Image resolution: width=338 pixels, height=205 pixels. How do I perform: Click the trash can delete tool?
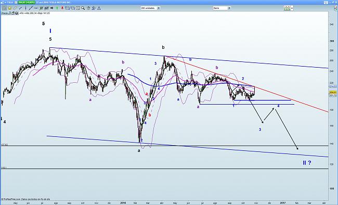88,8
